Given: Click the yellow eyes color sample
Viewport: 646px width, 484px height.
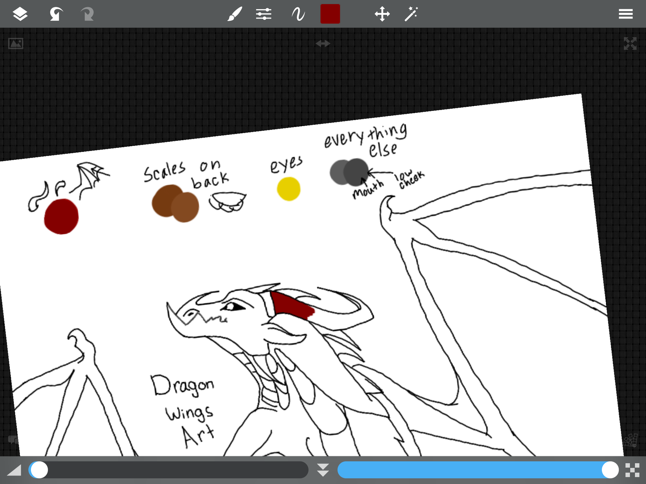Looking at the screenshot, I should pyautogui.click(x=289, y=189).
